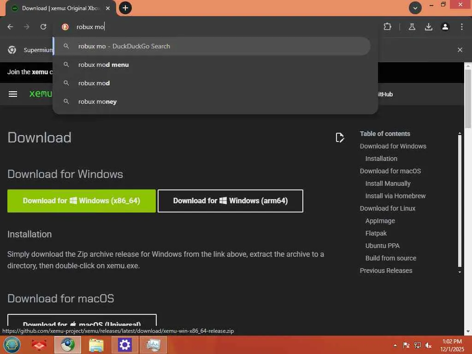Open the profile avatar icon
The image size is (472, 354).
(x=445, y=27)
